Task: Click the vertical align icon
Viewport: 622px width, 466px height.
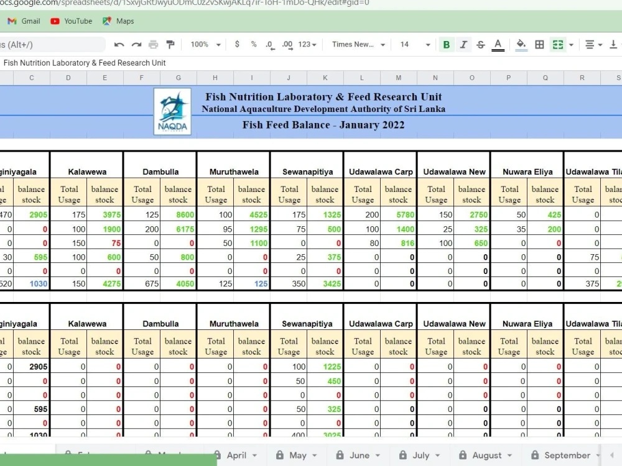Action: click(x=613, y=45)
